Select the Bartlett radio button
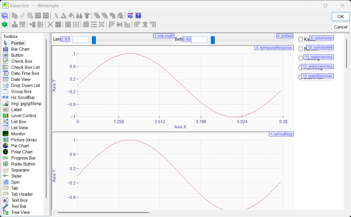 pos(301,49)
